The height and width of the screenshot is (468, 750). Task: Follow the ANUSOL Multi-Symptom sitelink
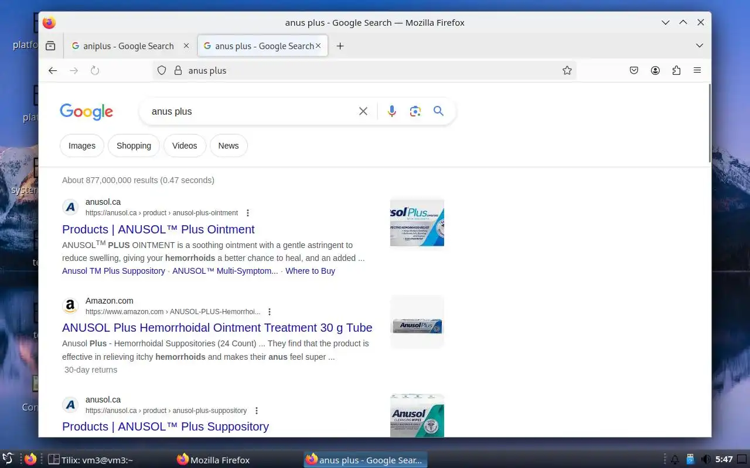[225, 271]
